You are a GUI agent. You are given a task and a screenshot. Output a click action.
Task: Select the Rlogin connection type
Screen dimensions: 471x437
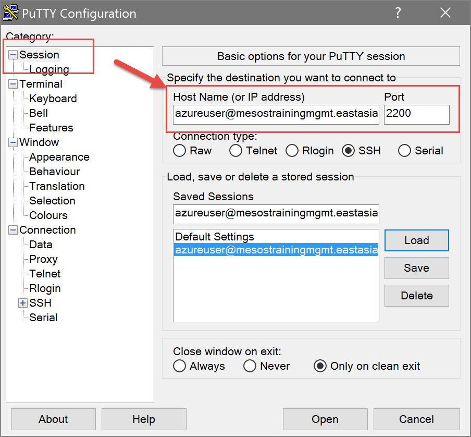(292, 151)
